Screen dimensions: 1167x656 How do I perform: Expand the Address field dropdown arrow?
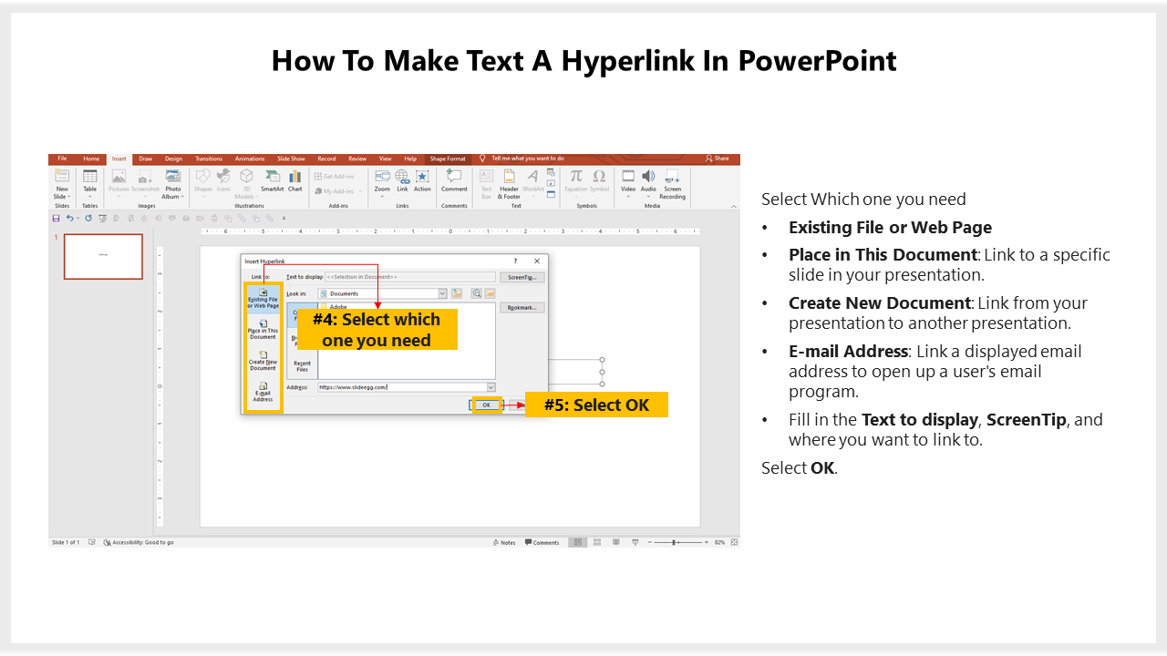point(491,387)
